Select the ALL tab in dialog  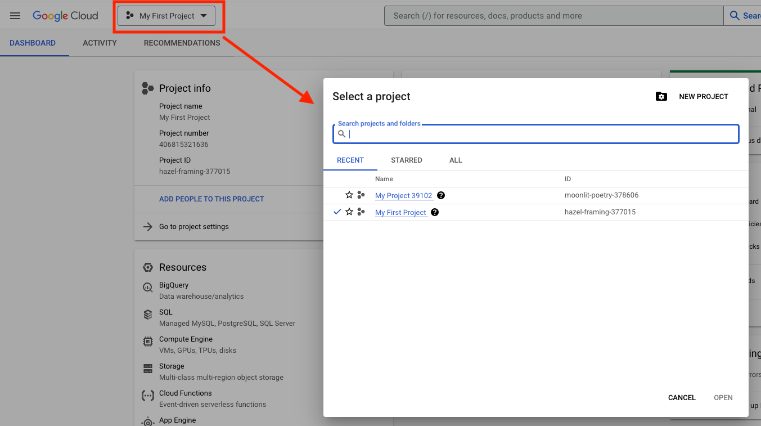(456, 160)
